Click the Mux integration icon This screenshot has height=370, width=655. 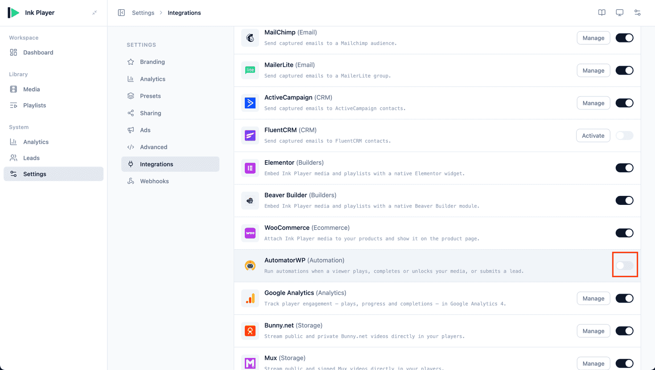[250, 363]
